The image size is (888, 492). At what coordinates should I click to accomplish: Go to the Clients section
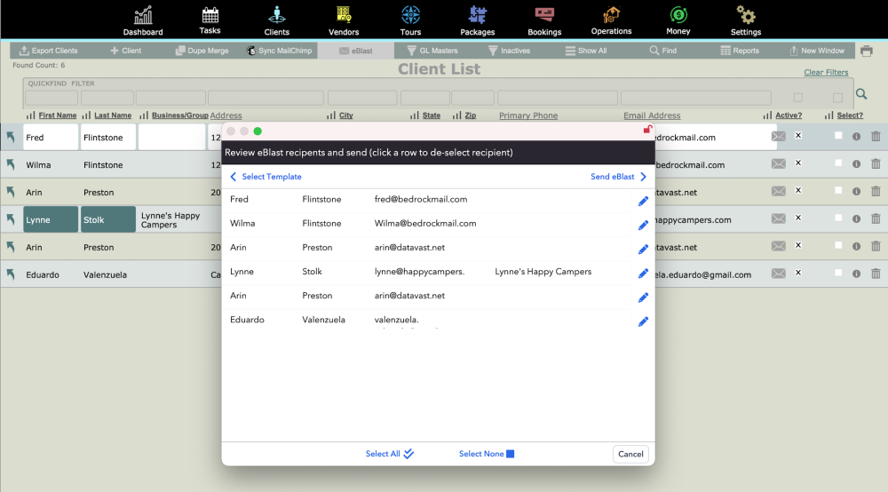coord(276,20)
